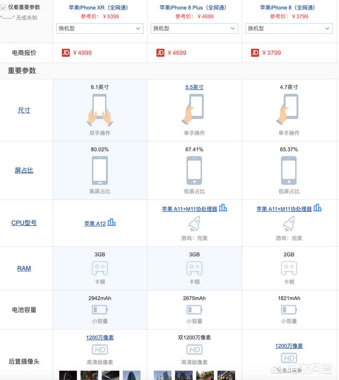The height and width of the screenshot is (380, 339).
Task: Open first iPhone XR camera sample thumbnail
Action: [68, 375]
